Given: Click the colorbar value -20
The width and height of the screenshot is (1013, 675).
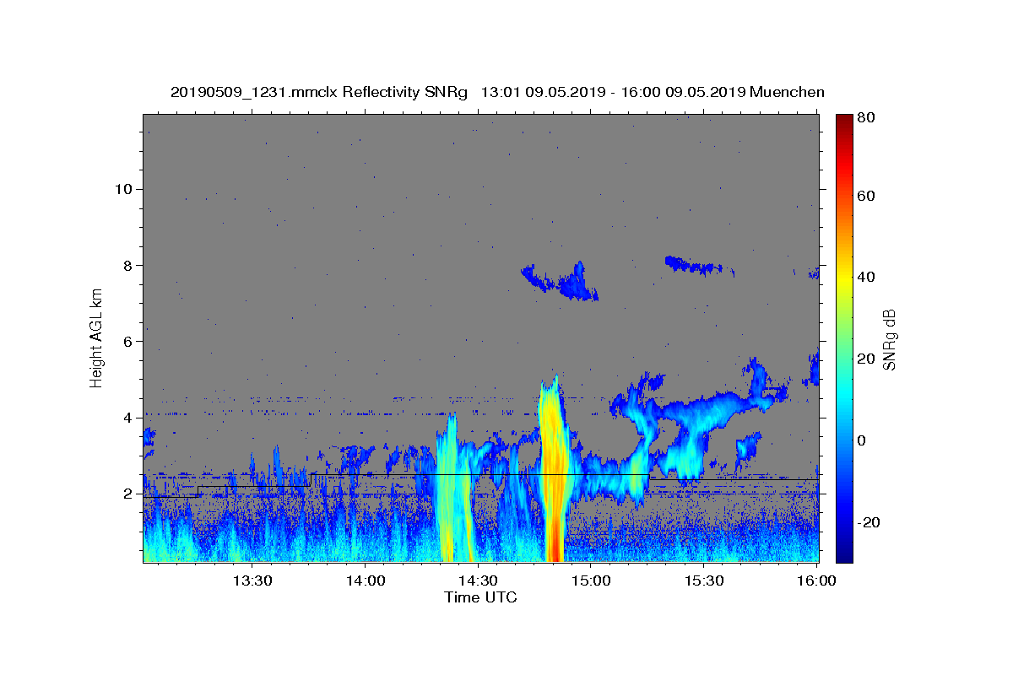Looking at the screenshot, I should click(x=869, y=522).
